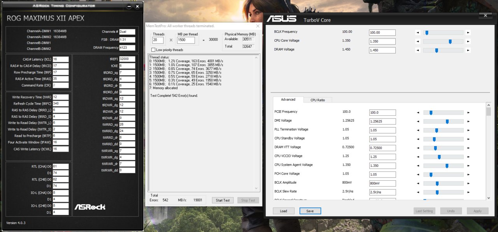
Task: Decrease CPU VCCIO Voltage with left arrow
Action: [418, 157]
